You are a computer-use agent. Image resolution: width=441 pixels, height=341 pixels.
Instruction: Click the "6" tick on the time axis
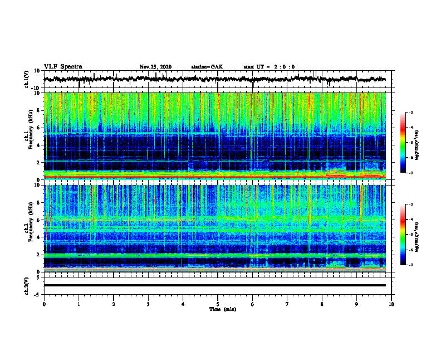pos(252,304)
